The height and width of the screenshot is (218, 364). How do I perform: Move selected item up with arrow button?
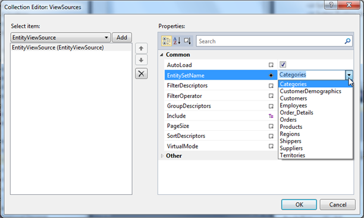141,49
